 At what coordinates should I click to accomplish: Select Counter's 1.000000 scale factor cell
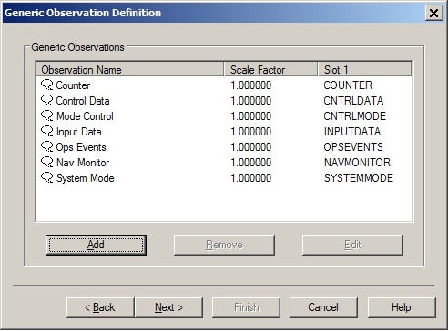[251, 85]
